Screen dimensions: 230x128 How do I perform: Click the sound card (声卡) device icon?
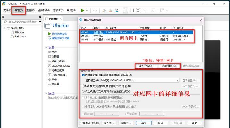click(x=49, y=80)
